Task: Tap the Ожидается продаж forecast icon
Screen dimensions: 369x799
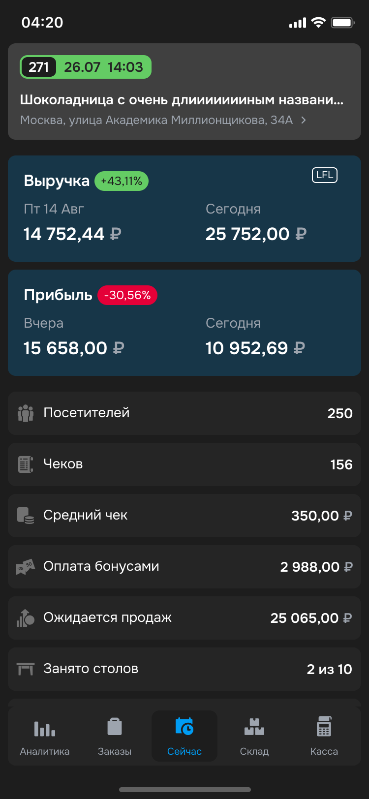Action: (26, 618)
